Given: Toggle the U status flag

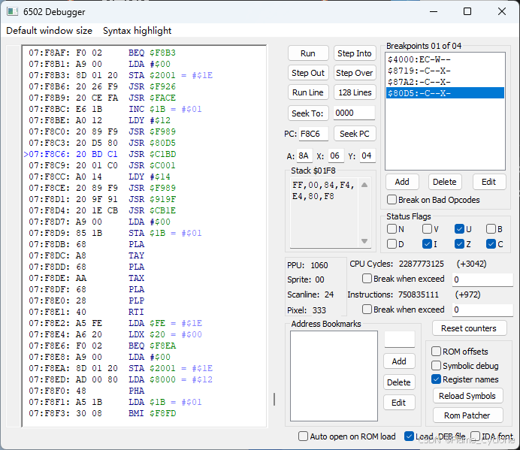Looking at the screenshot, I should [459, 229].
